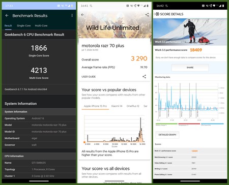Tap the battery icon in PCMark status bar
This screenshot has width=229, height=185.
point(223,6)
